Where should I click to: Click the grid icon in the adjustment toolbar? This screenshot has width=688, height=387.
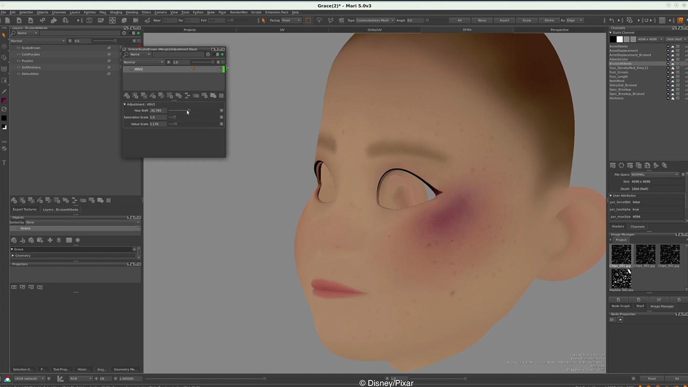point(221,96)
